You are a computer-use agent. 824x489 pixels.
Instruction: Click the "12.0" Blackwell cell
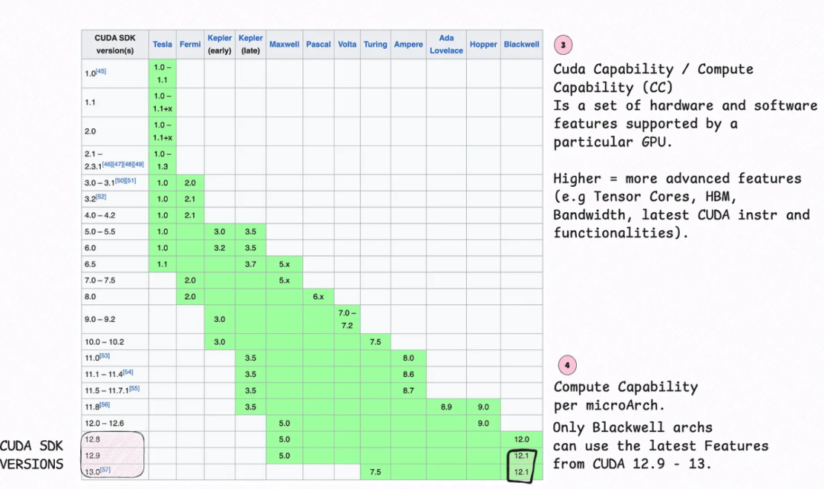(521, 439)
